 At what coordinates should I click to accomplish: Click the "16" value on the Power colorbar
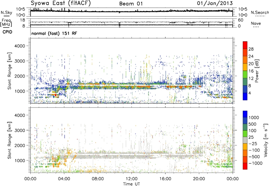(251, 71)
